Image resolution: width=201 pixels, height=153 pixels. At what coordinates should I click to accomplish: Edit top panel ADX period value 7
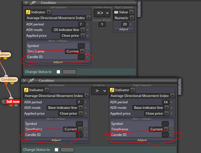click(82, 24)
